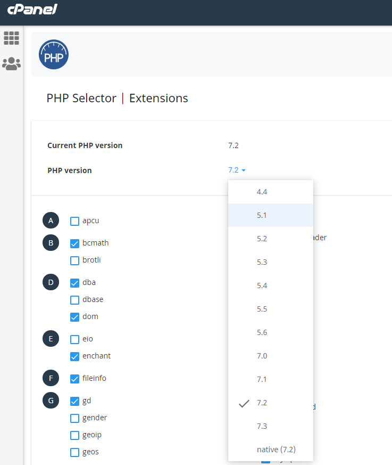Disable the bcmath extension checkbox
The height and width of the screenshot is (465, 392).
click(74, 243)
